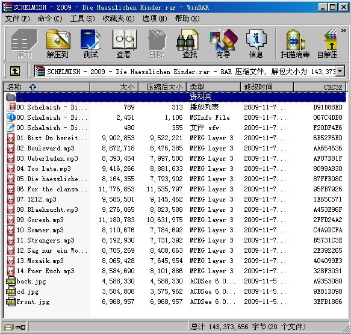Viewport: 351px width, 334px height.
Task: Open the File (文件) menu
Action: click(17, 19)
